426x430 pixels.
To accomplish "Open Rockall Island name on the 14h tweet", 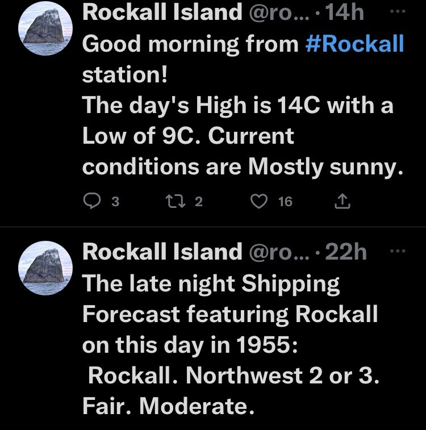I will pyautogui.click(x=162, y=12).
